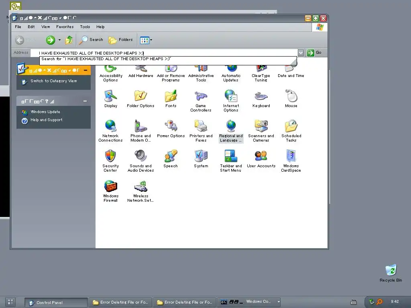This screenshot has height=308, width=411.
Task: Open Scanners and Cameras
Action: tap(261, 131)
